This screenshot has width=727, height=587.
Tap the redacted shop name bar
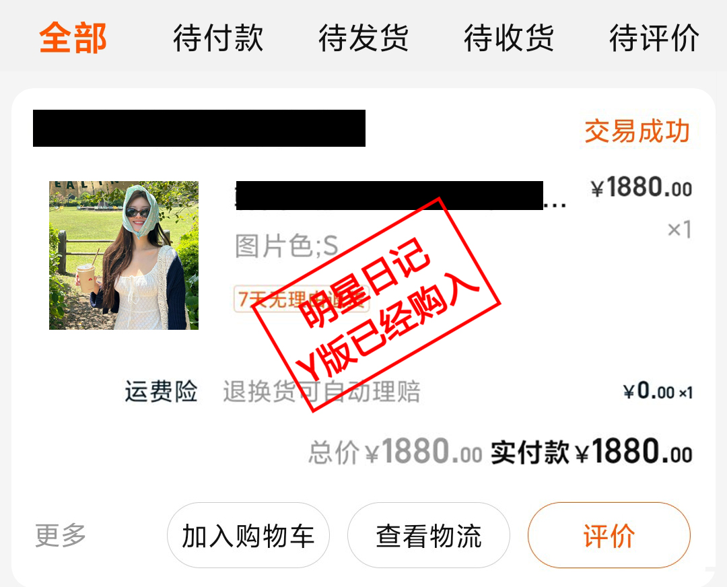tap(199, 129)
